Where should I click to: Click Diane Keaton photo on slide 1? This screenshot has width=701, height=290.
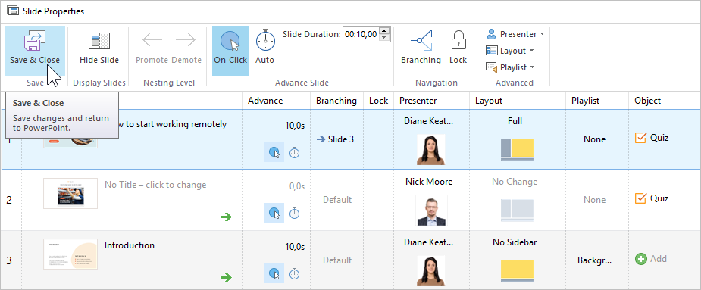point(431,149)
